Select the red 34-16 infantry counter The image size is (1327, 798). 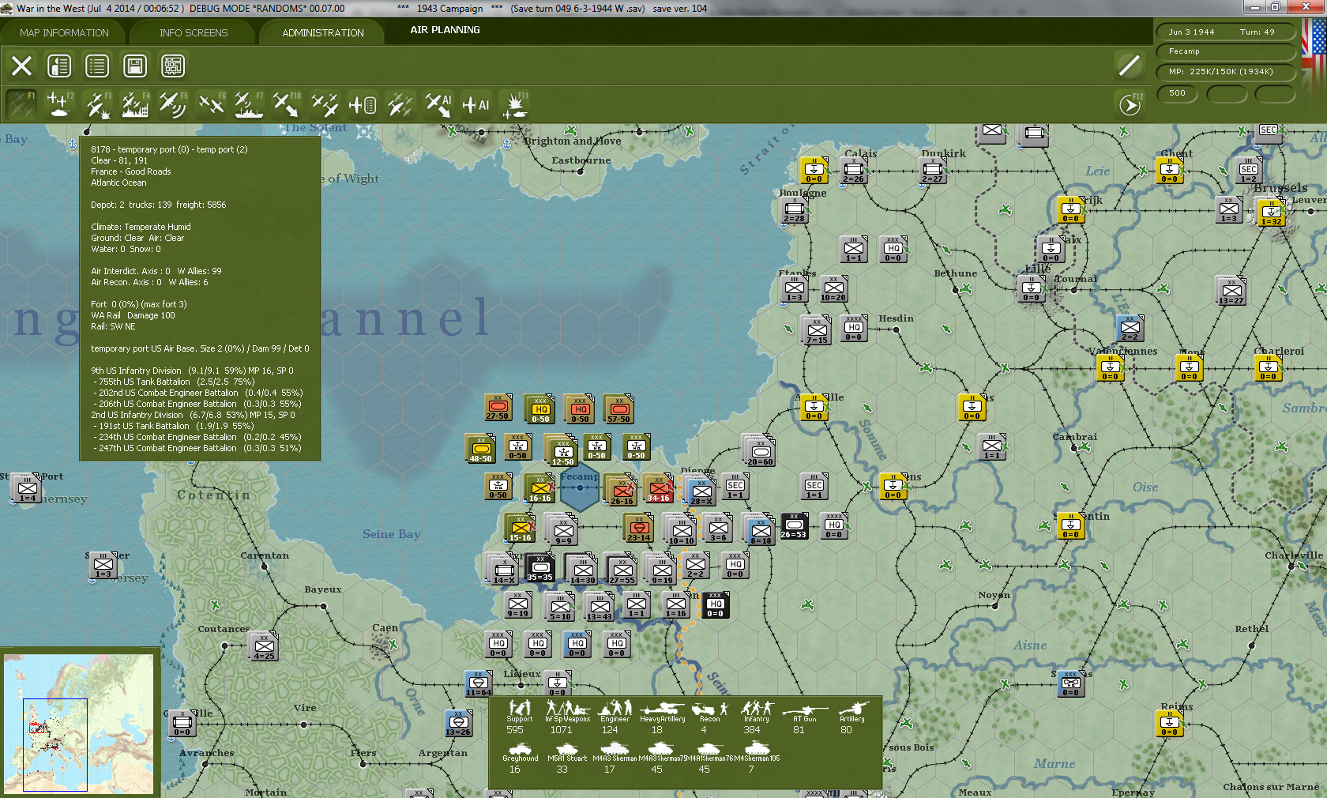[658, 488]
